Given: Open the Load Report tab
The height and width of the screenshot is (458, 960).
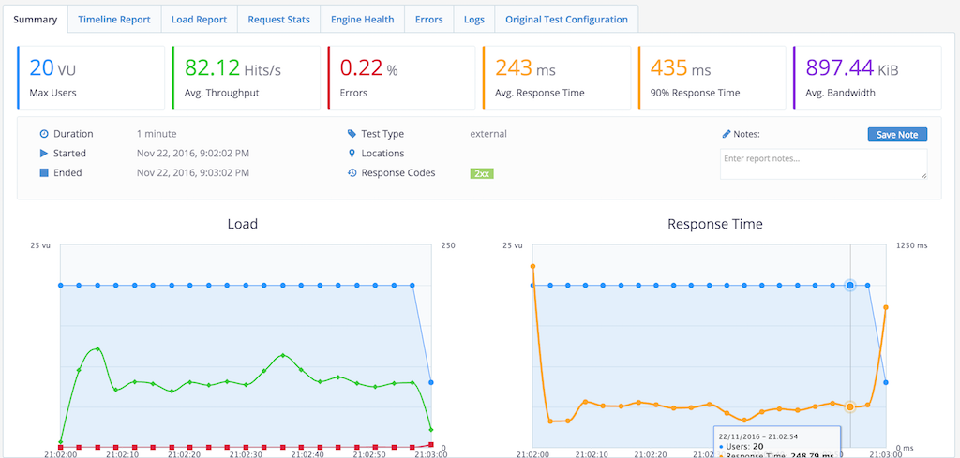Looking at the screenshot, I should tap(199, 19).
